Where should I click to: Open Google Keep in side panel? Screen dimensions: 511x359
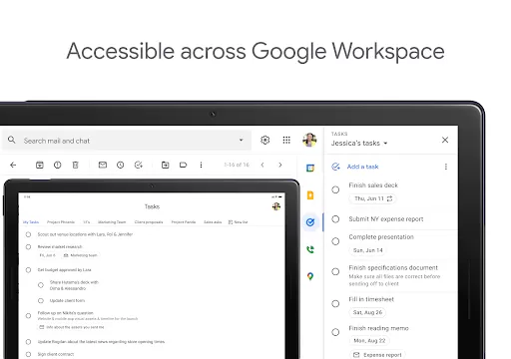click(x=310, y=195)
